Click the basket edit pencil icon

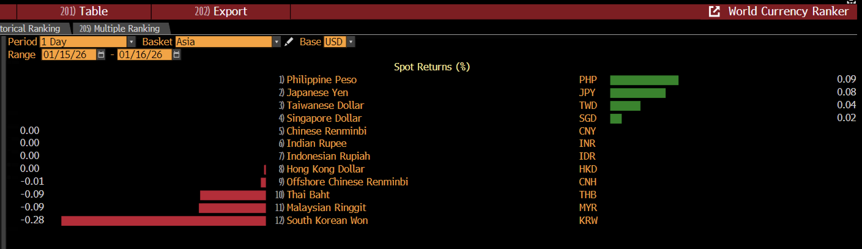click(288, 42)
